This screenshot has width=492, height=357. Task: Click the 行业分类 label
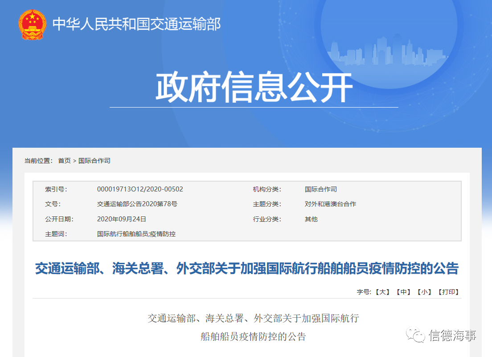pyautogui.click(x=267, y=219)
